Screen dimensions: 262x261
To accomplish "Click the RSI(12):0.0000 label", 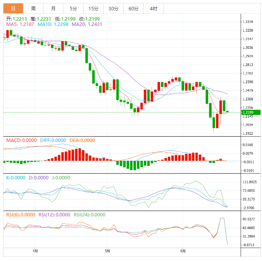I will [x=54, y=215].
